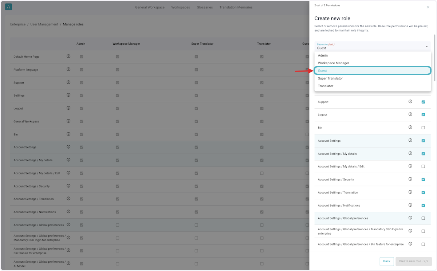Image resolution: width=437 pixels, height=271 pixels.
Task: Close the Create new role panel
Action: [428, 7]
